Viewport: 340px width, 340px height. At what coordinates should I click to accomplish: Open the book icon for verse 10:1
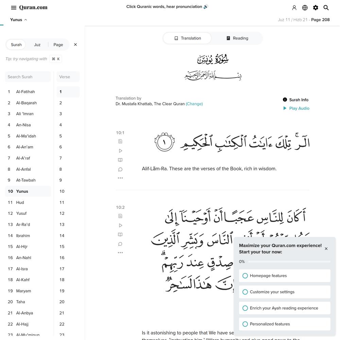[120, 160]
